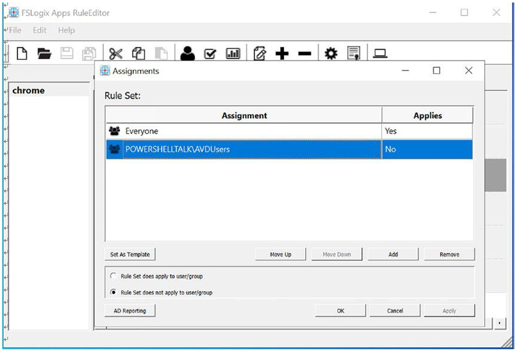Viewport: 515px width, 351px height.
Task: Click the Cut scissors icon
Action: tap(116, 53)
